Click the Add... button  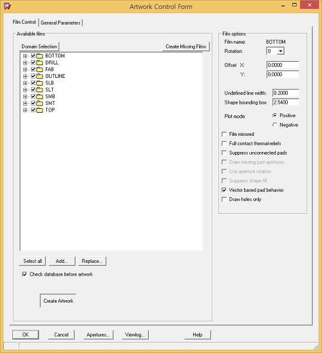(62, 261)
